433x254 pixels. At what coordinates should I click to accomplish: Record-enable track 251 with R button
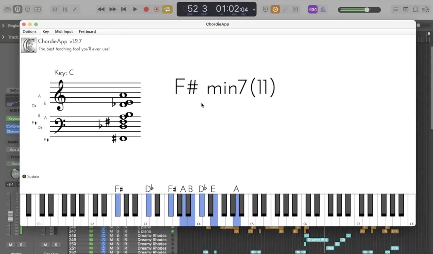(x=126, y=248)
